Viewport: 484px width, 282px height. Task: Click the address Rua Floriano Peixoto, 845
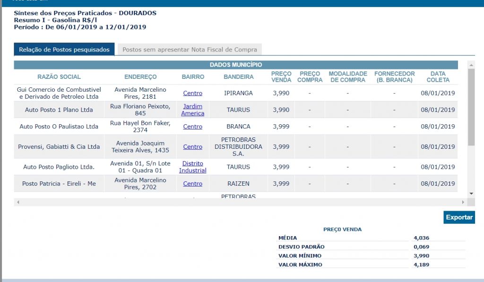(140, 110)
